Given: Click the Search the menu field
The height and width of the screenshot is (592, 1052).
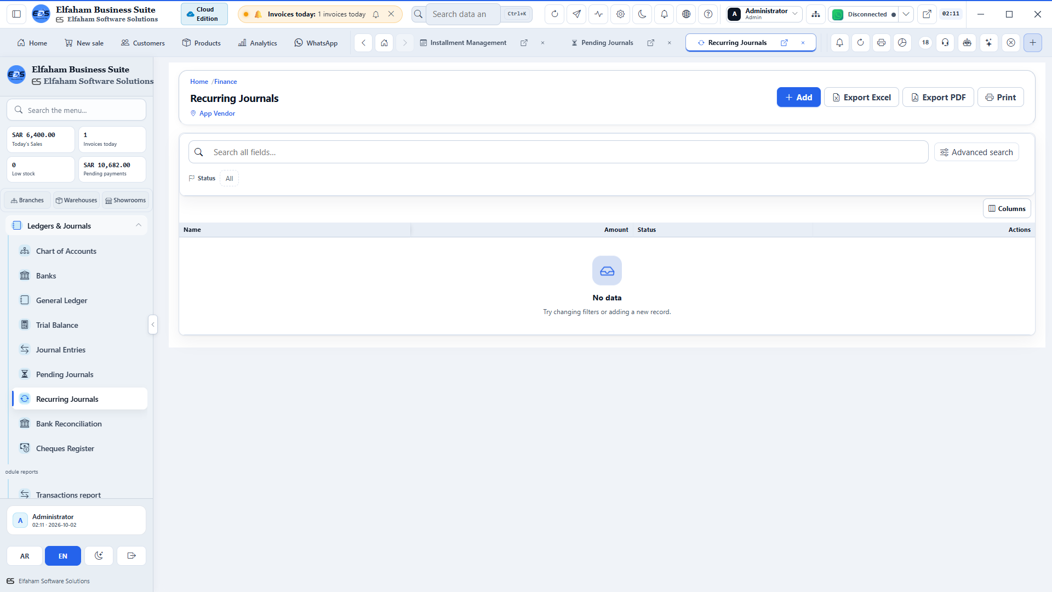Looking at the screenshot, I should [x=76, y=110].
